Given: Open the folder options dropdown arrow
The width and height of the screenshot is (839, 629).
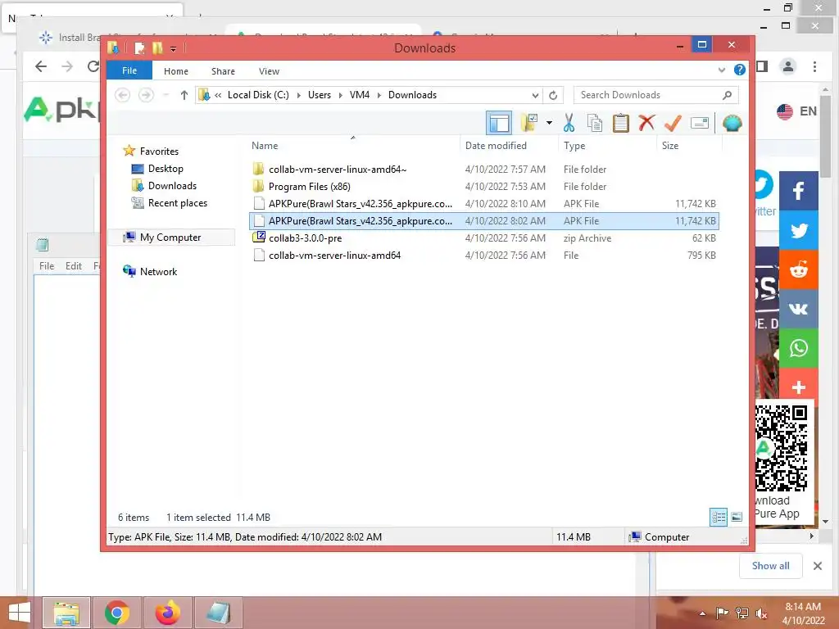Looking at the screenshot, I should point(549,123).
